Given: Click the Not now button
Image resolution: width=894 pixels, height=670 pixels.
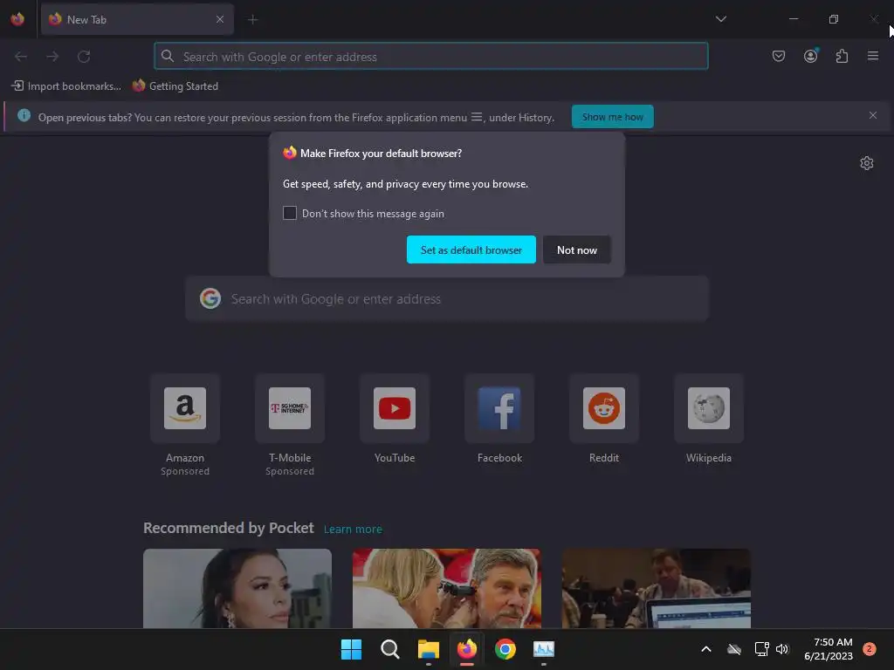Looking at the screenshot, I should coord(576,250).
